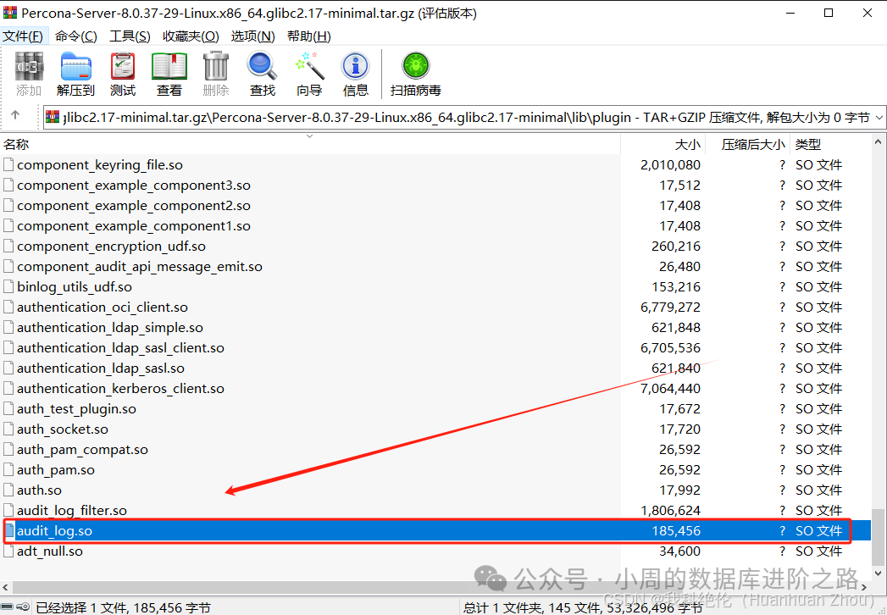887x615 pixels.
Task: Select the 解压到 (Extract) icon
Action: (x=75, y=74)
